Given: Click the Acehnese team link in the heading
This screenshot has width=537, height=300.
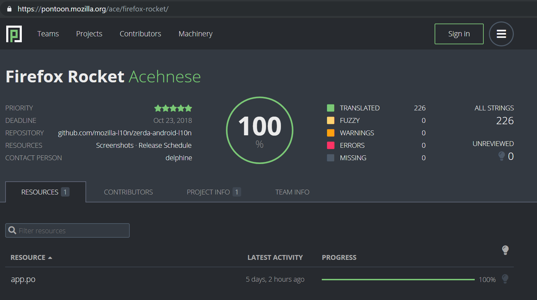Looking at the screenshot, I should click(x=165, y=76).
